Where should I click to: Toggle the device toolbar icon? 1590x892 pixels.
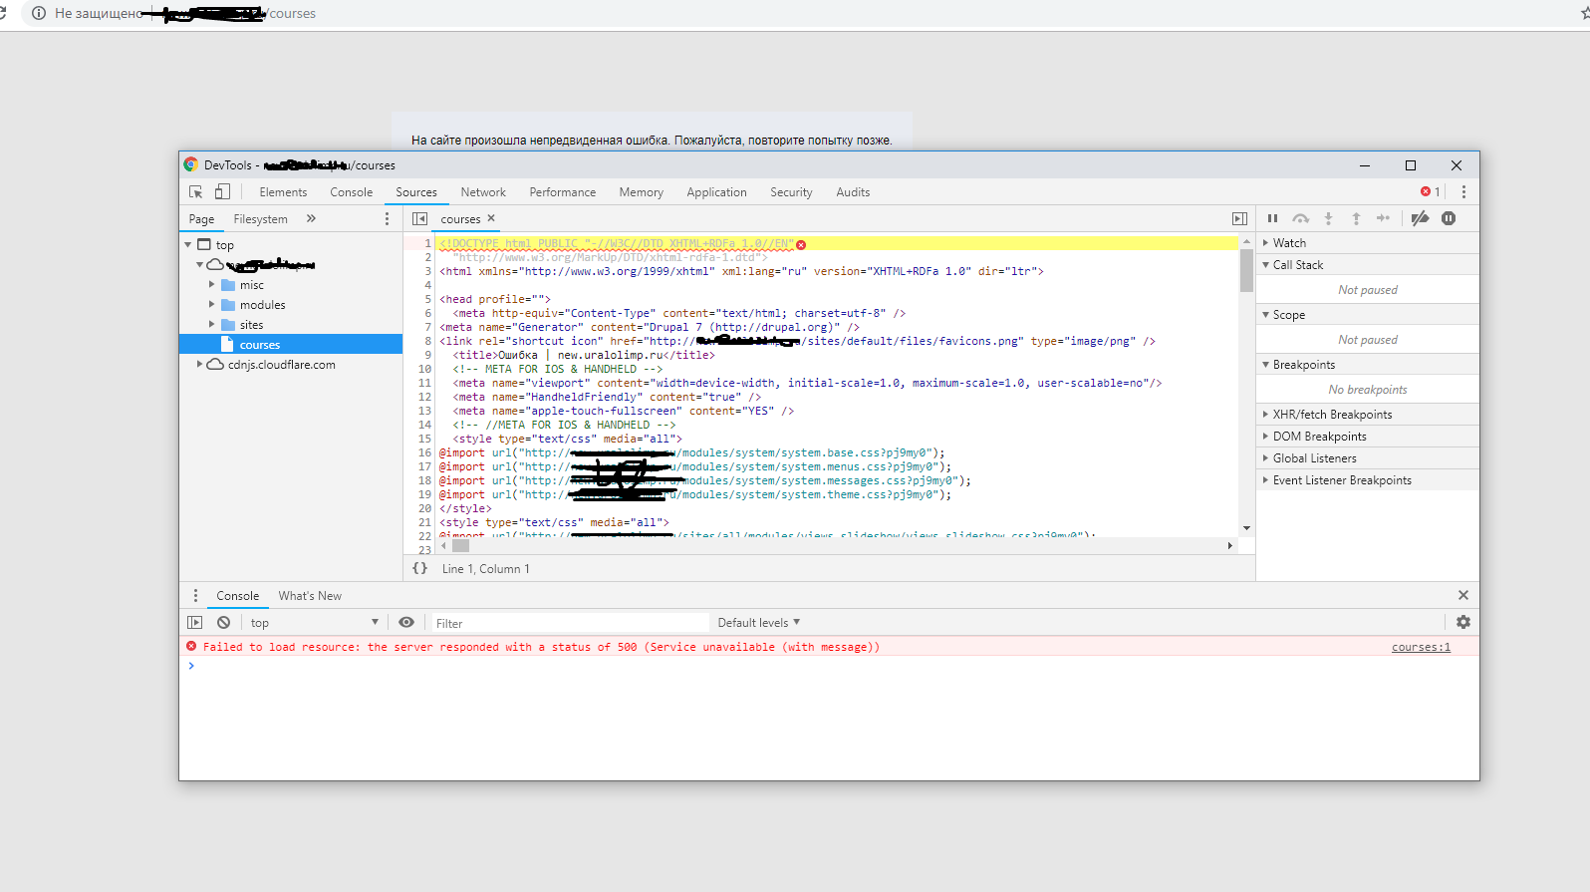click(222, 191)
